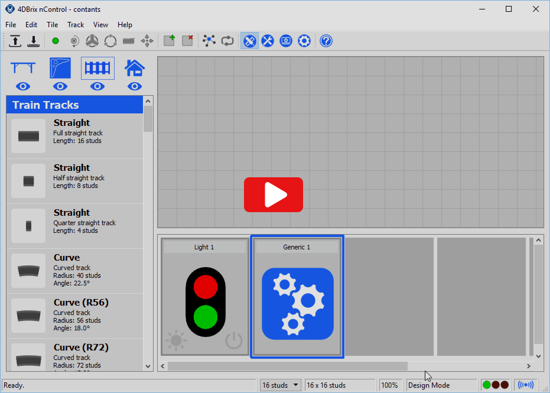This screenshot has width=550, height=393.
Task: Click the Ready. status text
Action: point(14,385)
